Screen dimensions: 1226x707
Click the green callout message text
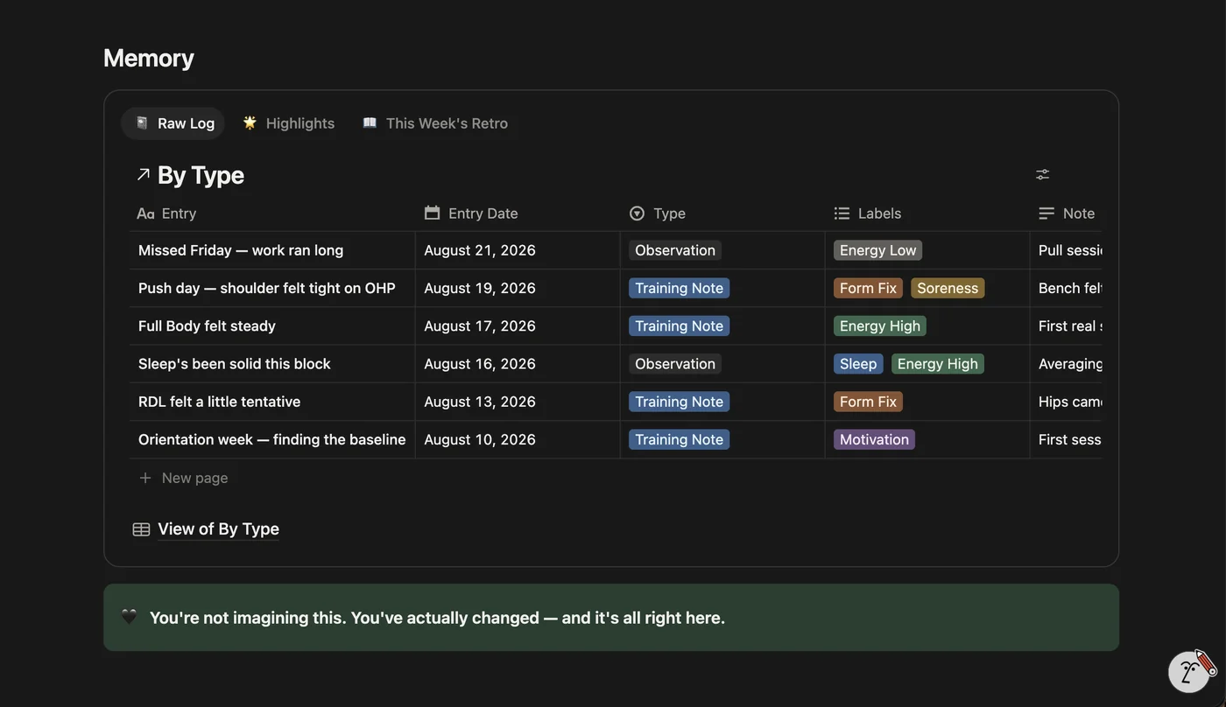coord(437,618)
